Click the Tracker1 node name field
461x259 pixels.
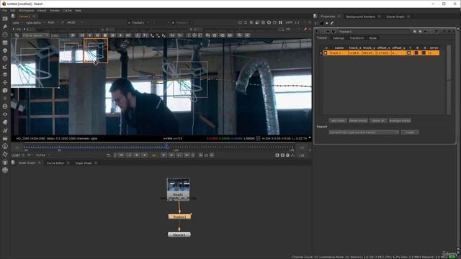click(374, 32)
